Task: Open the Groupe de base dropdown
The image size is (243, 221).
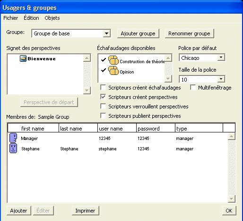Action: [x=107, y=33]
